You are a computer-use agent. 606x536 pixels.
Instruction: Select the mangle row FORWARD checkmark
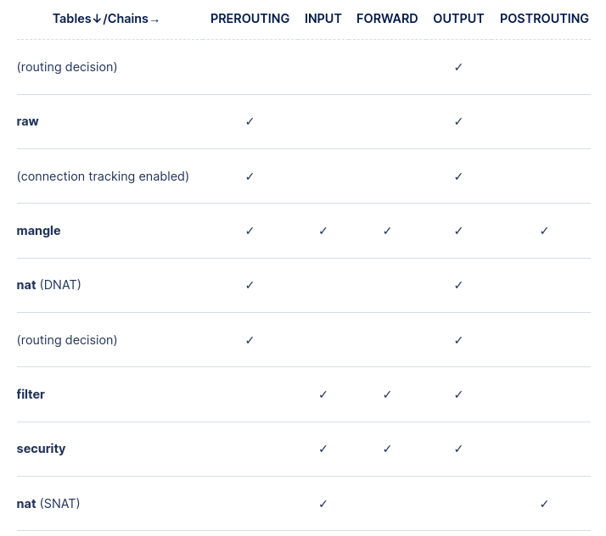tap(387, 231)
